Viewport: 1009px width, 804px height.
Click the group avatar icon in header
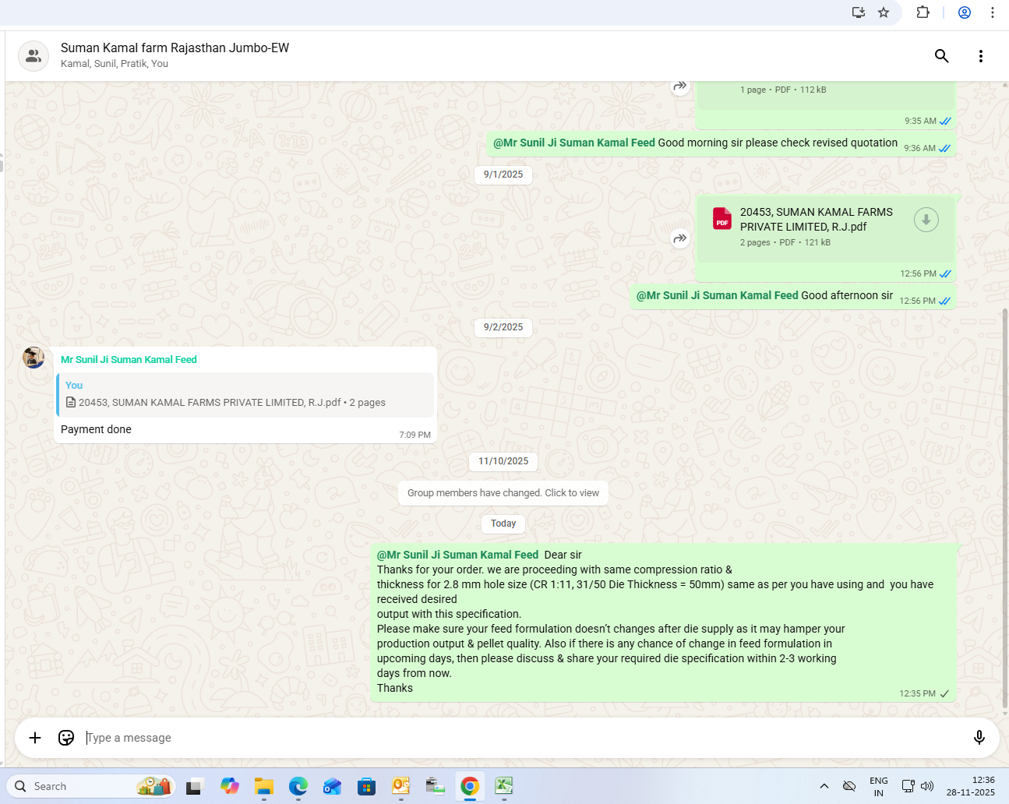click(x=34, y=56)
